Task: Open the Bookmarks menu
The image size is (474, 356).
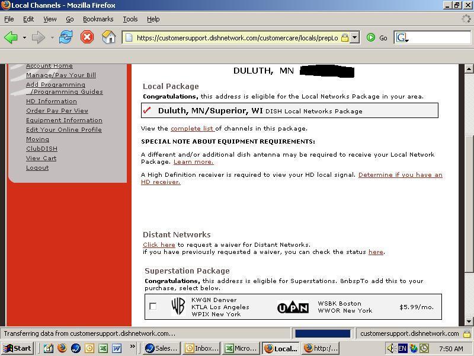Action: 98,19
